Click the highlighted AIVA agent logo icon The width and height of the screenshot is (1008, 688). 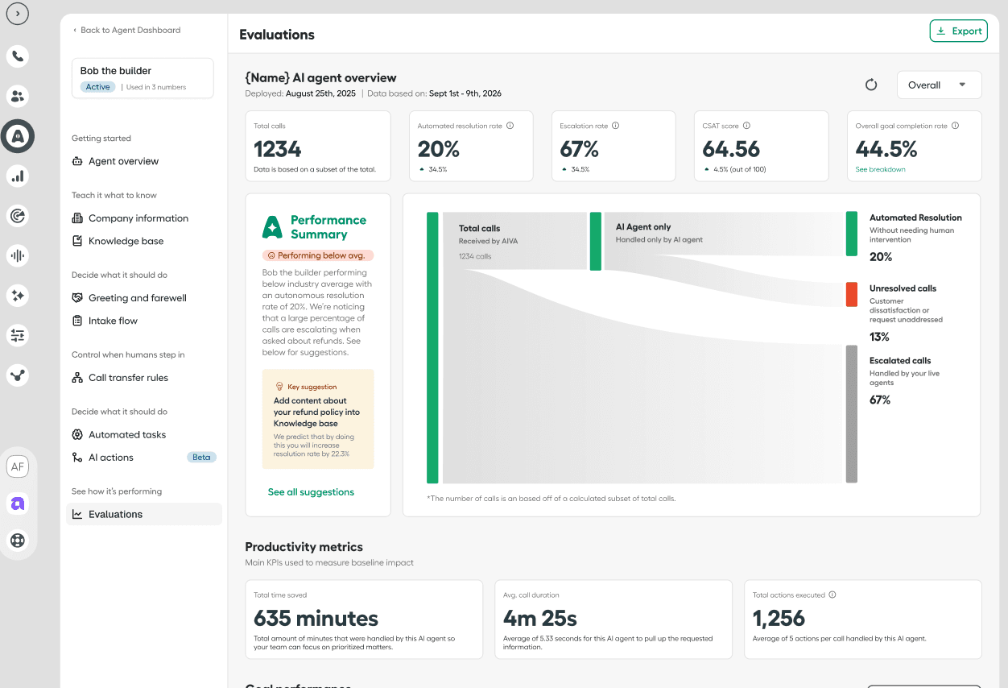coord(18,136)
